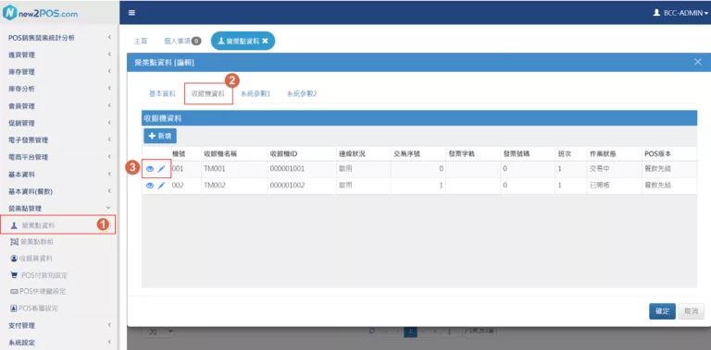Edit register 001 with pencil icon
Screen dimensions: 711x350
(161, 169)
